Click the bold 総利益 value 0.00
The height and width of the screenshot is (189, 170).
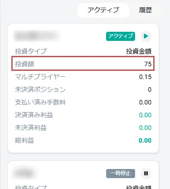145,140
